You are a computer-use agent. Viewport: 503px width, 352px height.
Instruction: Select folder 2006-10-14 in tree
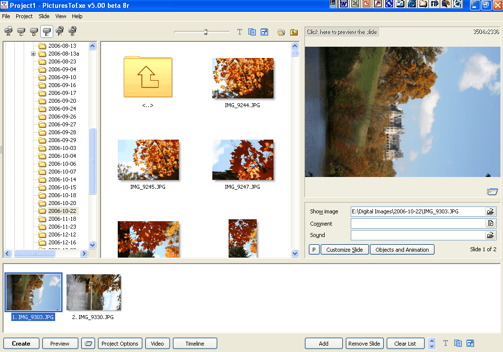[x=62, y=179]
